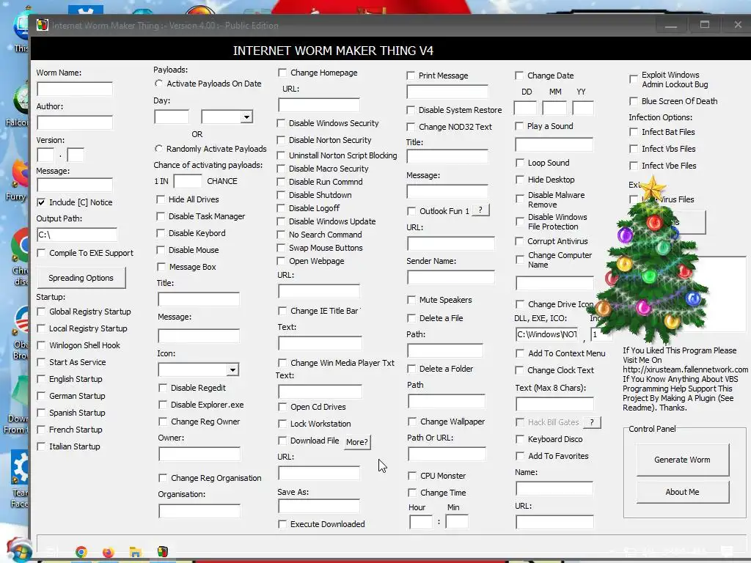751x563 pixels.
Task: Click the ? button beside Hack Bill Gates
Action: 592,422
